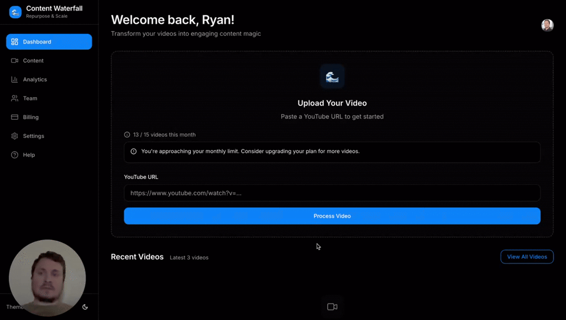Click the wave icon above Upload Your Video
Viewport: 566px width, 320px height.
(332, 76)
